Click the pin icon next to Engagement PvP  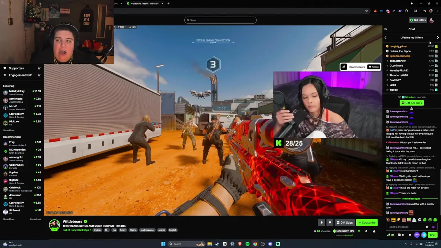(x=39, y=75)
